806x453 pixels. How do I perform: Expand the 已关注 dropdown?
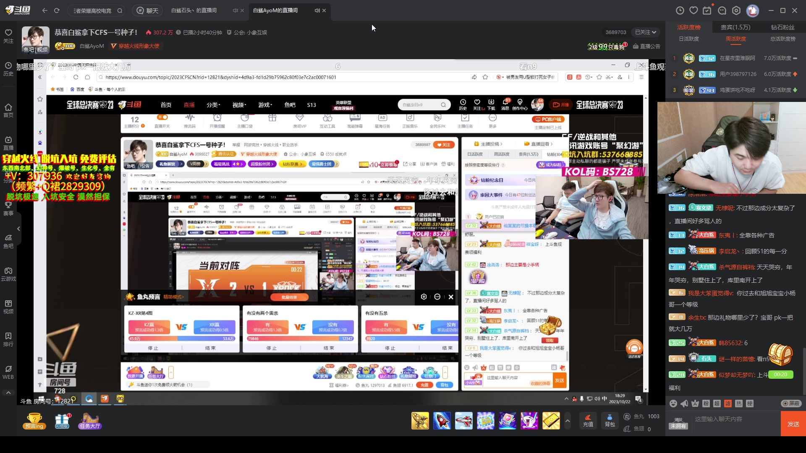point(646,32)
